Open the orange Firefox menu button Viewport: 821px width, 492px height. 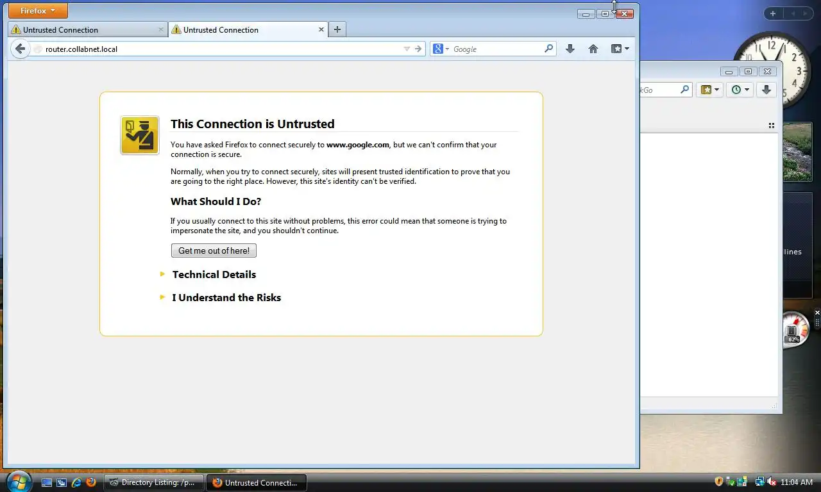(38, 11)
